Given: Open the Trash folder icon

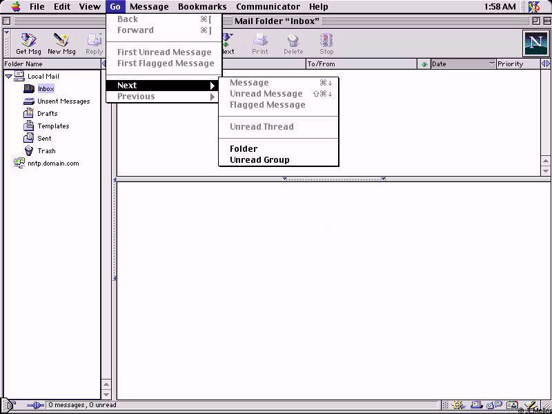Looking at the screenshot, I should [x=29, y=150].
